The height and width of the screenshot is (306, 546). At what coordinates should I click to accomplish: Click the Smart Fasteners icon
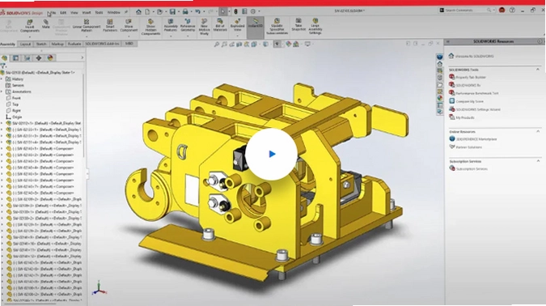tap(110, 26)
